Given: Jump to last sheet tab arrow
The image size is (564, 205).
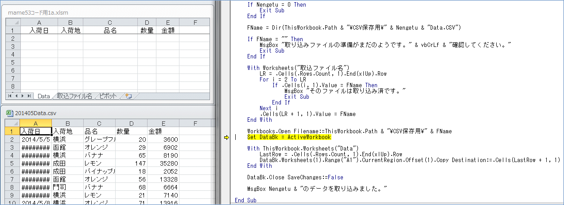Looking at the screenshot, I should click(29, 96).
